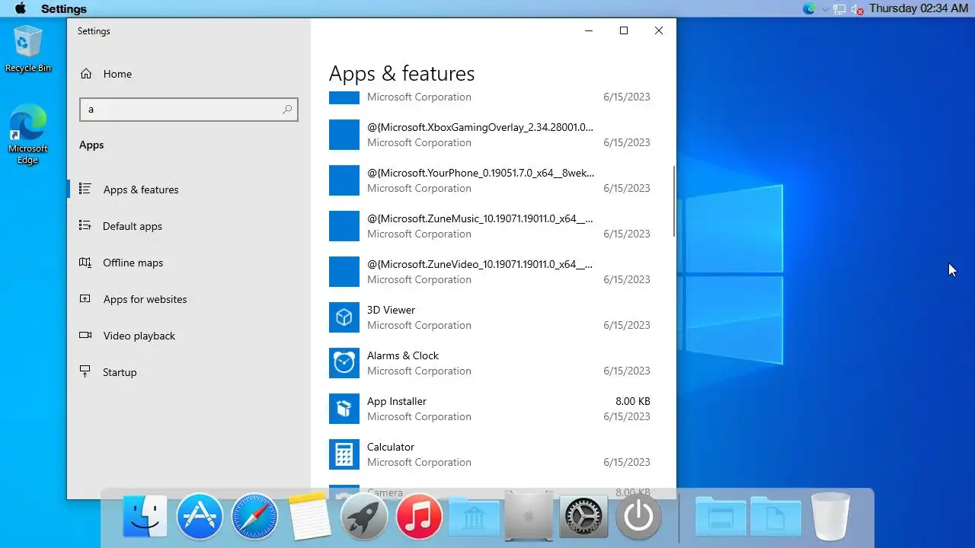Open the window folder icon in dock
The height and width of the screenshot is (548, 975).
[x=721, y=517]
